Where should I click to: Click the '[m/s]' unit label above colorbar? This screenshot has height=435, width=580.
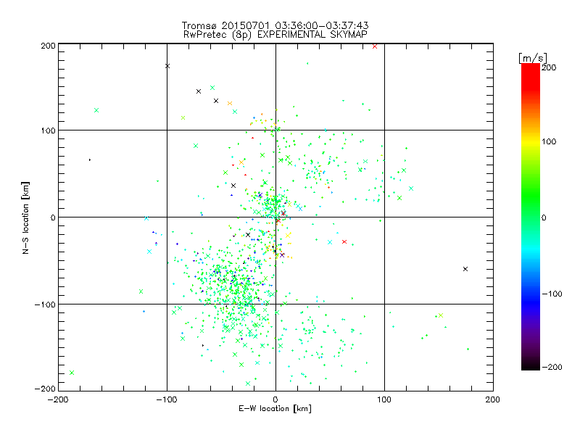click(x=532, y=58)
